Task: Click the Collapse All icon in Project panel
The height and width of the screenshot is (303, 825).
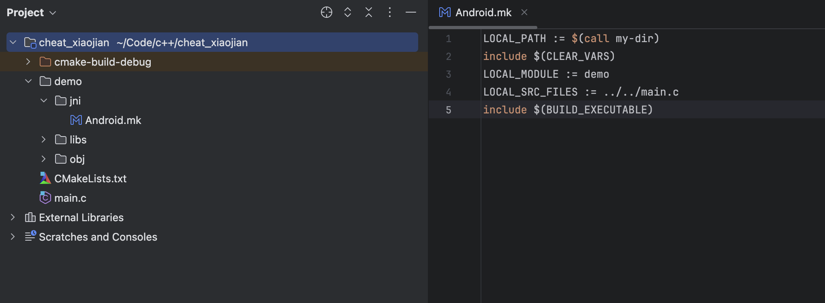Action: point(368,13)
